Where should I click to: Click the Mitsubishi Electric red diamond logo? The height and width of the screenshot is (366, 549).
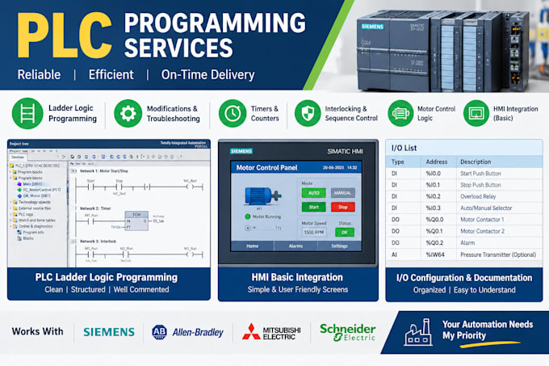point(251,332)
